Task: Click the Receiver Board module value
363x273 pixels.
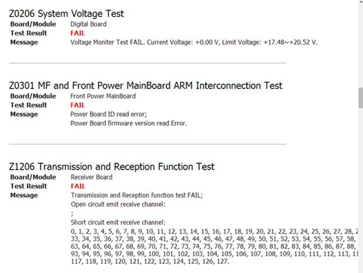Action: [91, 177]
